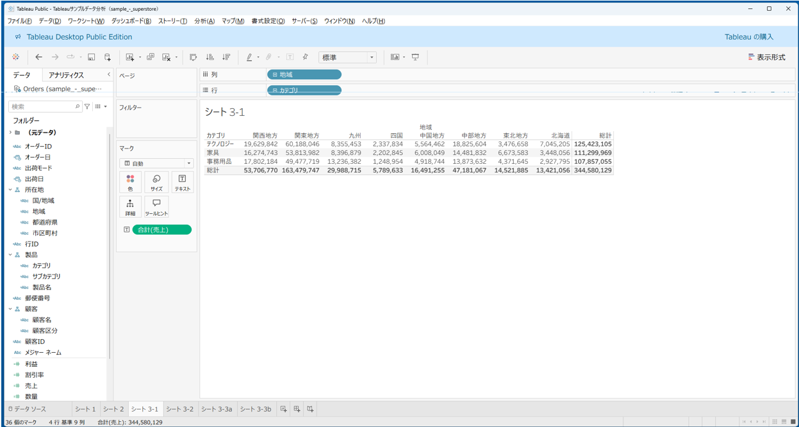Click the add new data source icon
Viewport: 799px width, 427px height.
tap(108, 57)
